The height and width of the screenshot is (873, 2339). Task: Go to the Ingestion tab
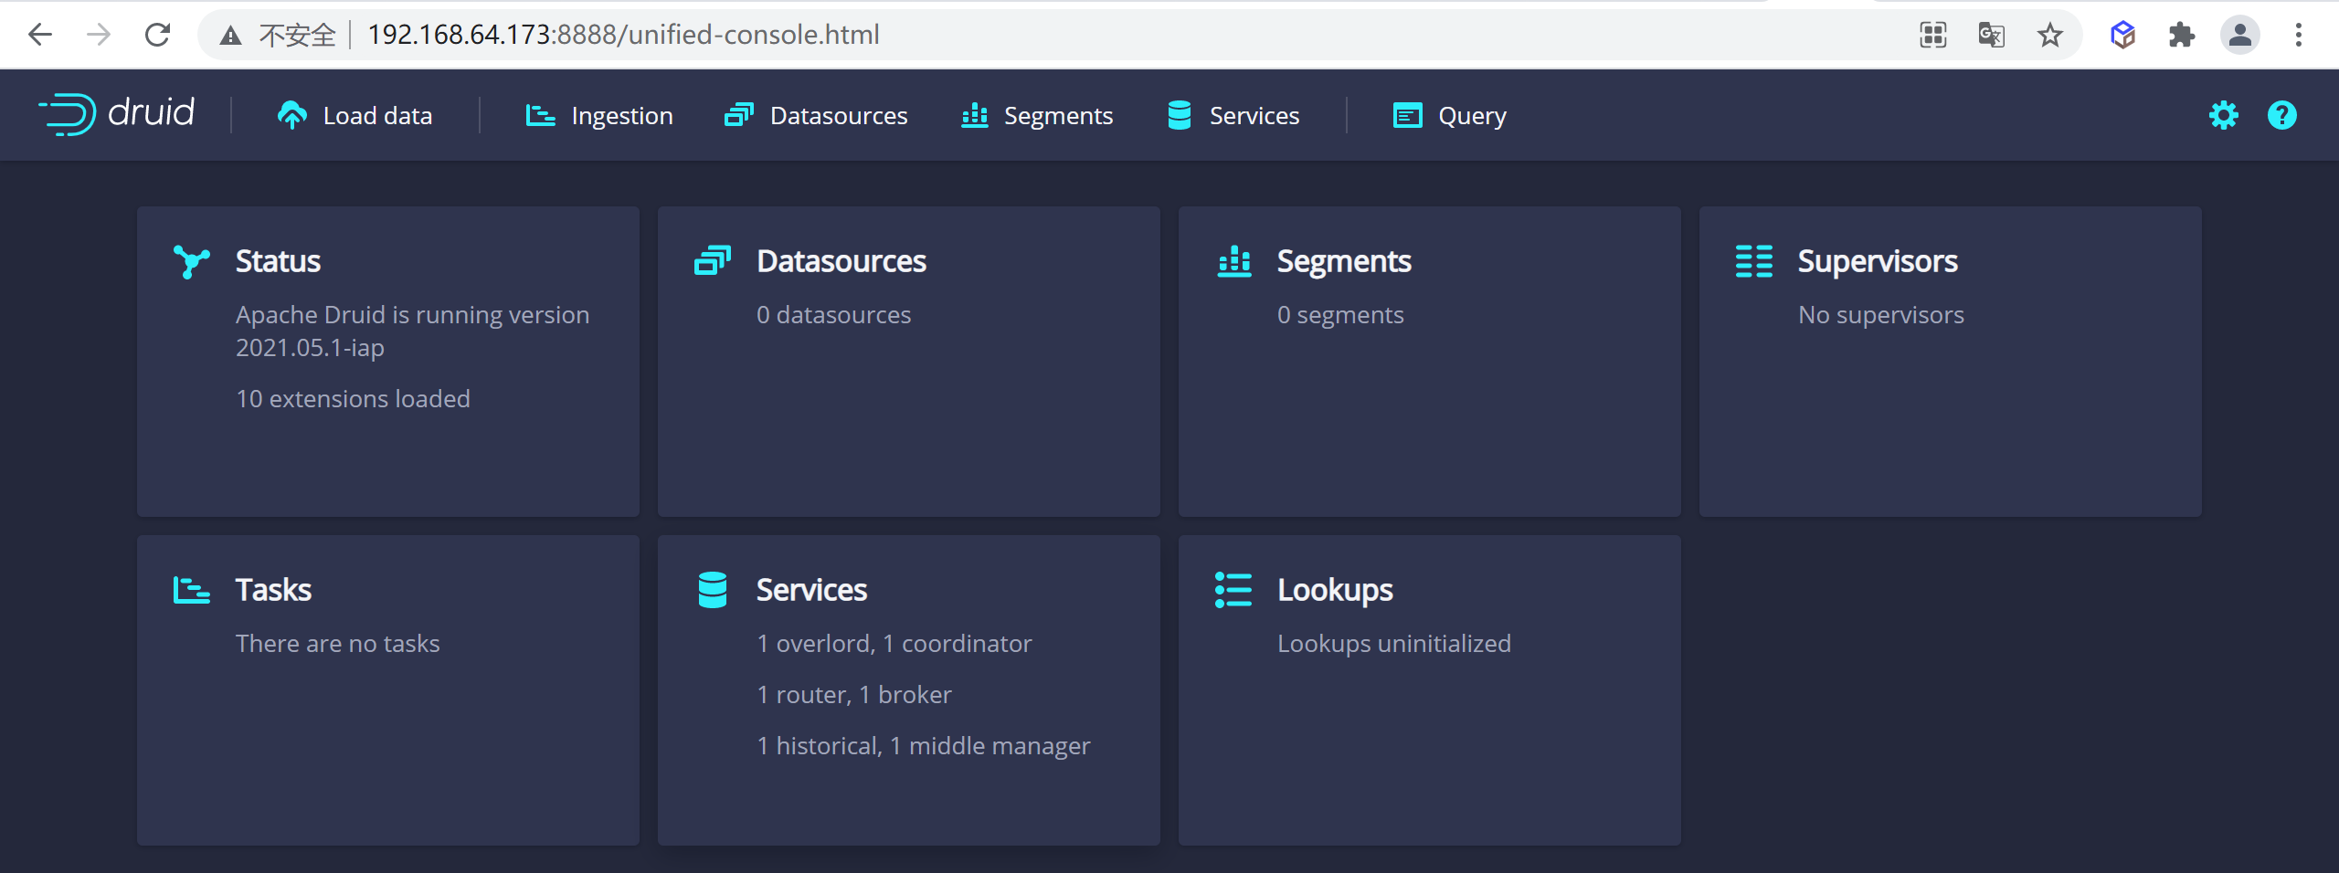[599, 116]
